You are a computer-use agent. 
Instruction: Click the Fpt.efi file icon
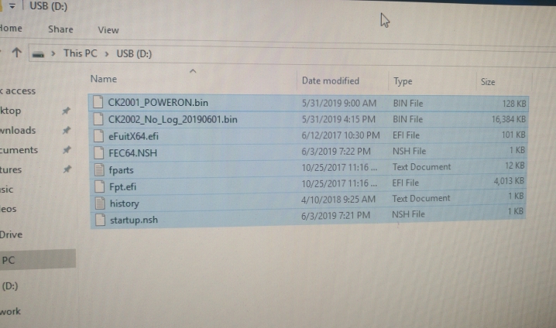click(x=100, y=186)
